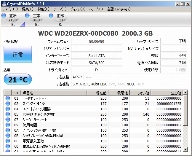192x156 pixels.
Task: Open the 編集(E) menu
Action: click(28, 9)
